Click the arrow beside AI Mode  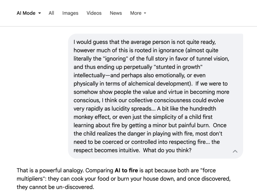(x=40, y=13)
